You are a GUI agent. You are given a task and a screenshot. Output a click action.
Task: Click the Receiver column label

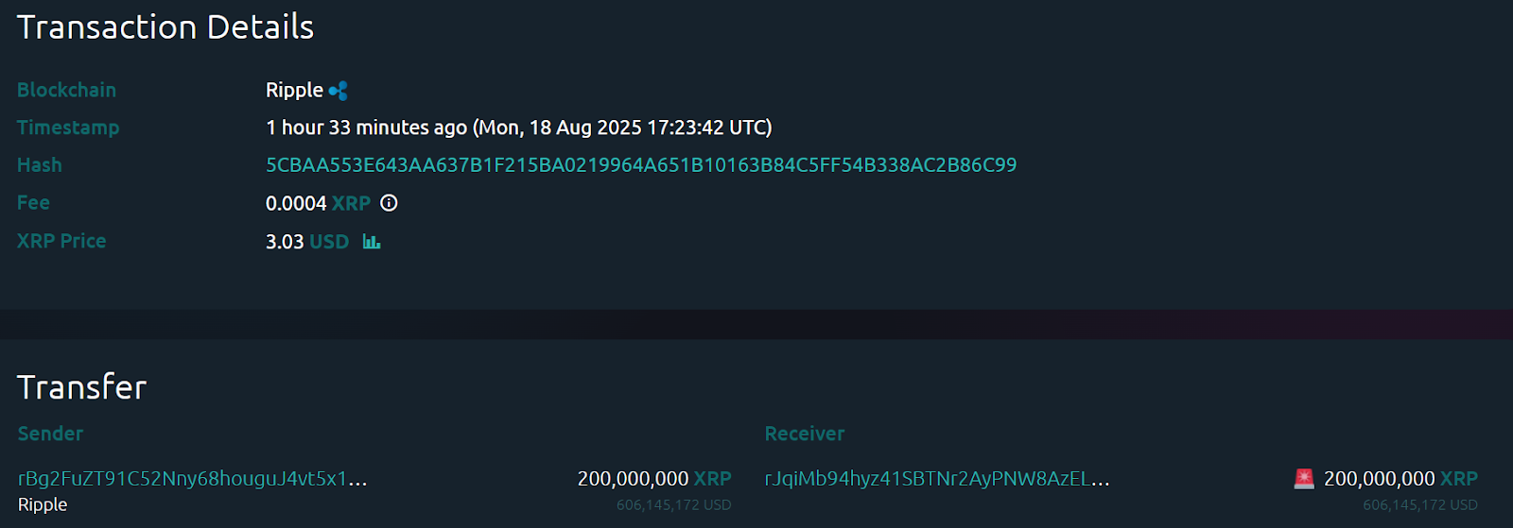804,434
